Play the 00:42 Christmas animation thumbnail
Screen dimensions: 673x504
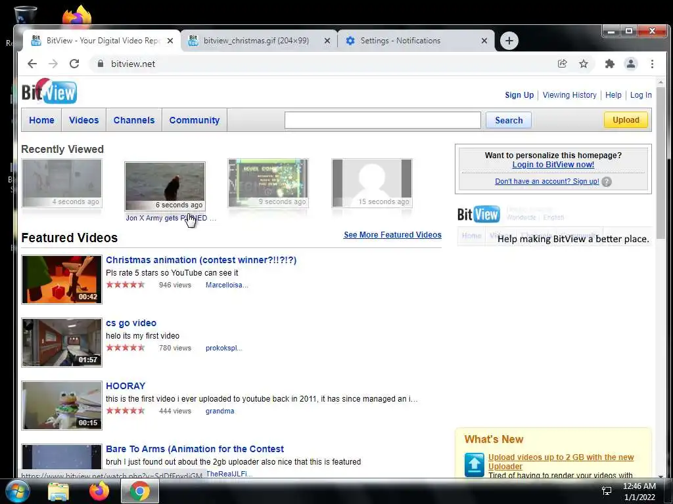(x=62, y=280)
